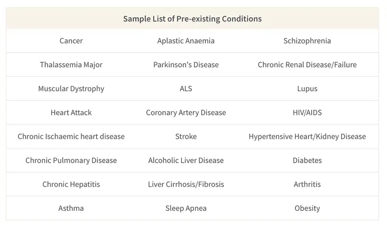This screenshot has height=227, width=387.
Task: Click Chronic Ischaemic heart disease text
Action: click(71, 136)
